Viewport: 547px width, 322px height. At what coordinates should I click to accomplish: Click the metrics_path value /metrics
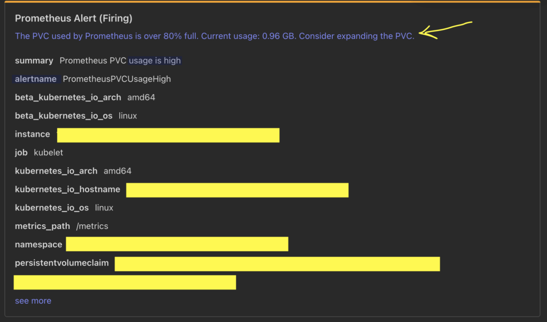coord(92,226)
